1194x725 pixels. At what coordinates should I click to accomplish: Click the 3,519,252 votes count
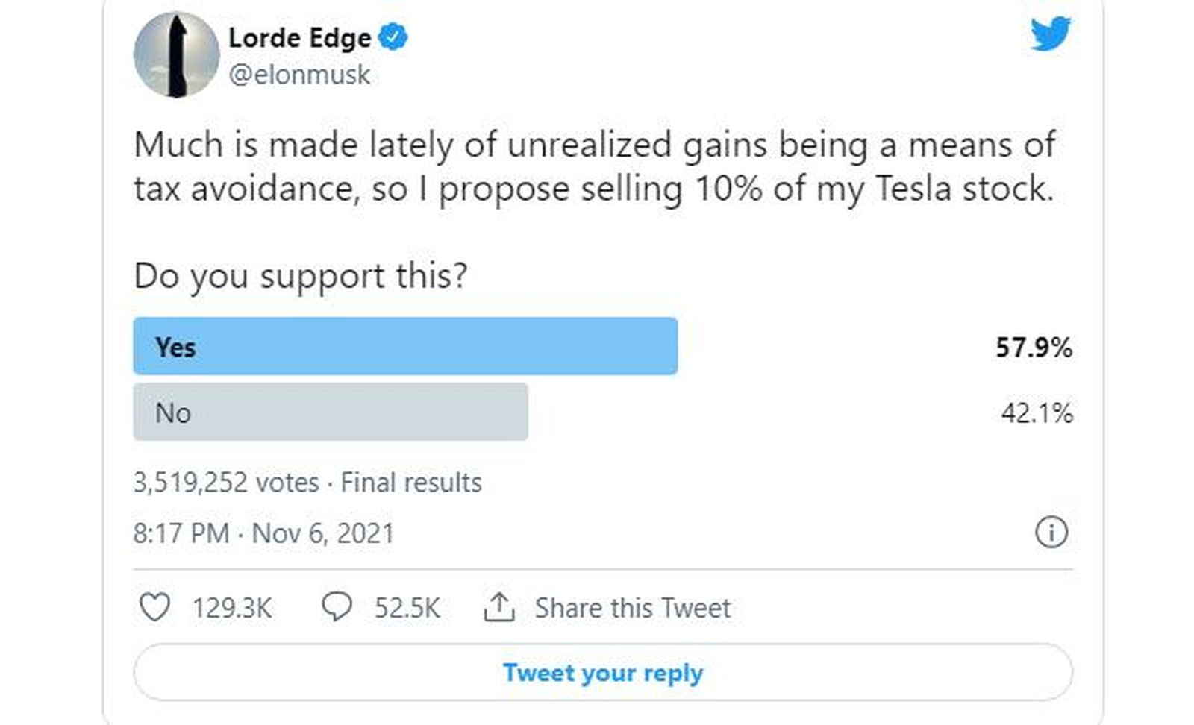pos(226,483)
